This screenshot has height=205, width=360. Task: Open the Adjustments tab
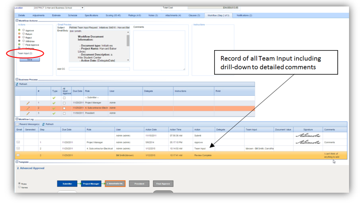(38, 15)
